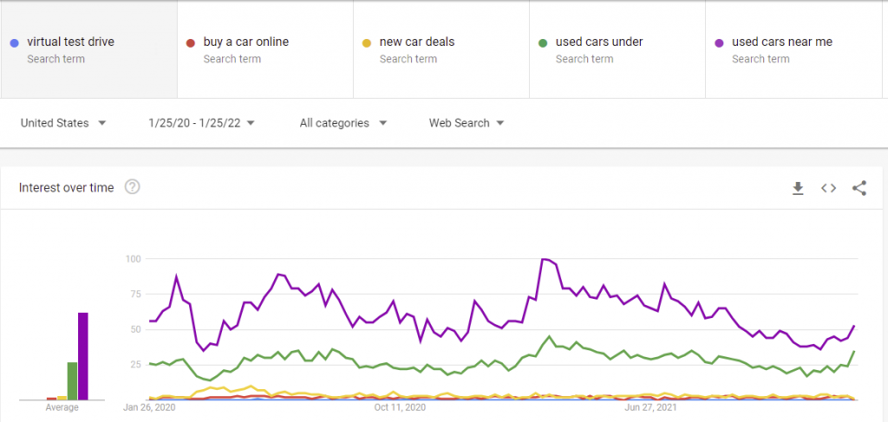
Task: Click the purple dot for used cars near me
Action: click(719, 42)
